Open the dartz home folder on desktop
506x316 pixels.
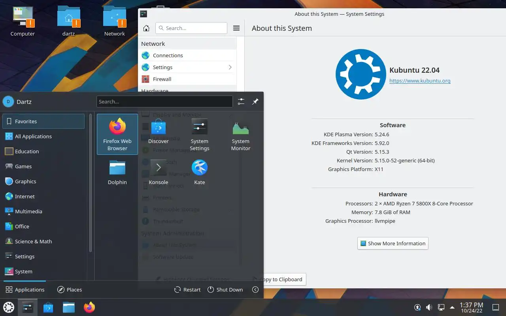69,22
